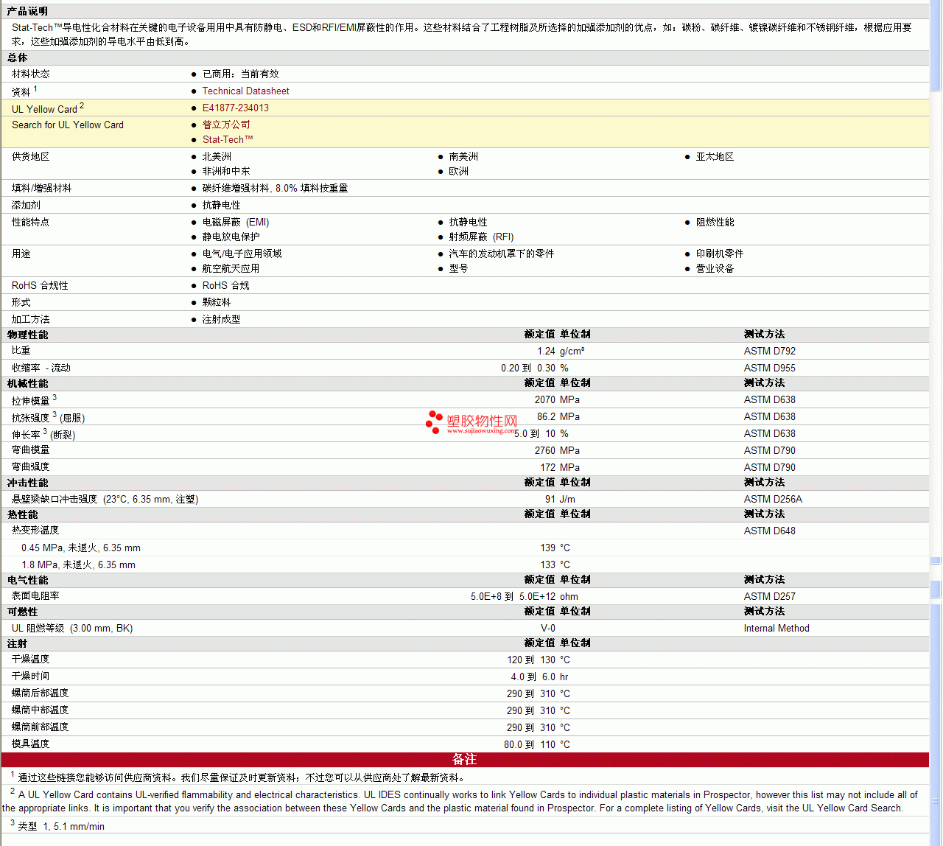Screen dimensions: 943x846
Task: Click ASTM D955 test method cell
Action: [x=770, y=368]
